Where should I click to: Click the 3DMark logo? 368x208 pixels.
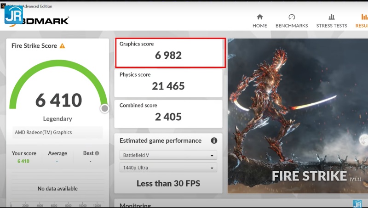(x=39, y=21)
